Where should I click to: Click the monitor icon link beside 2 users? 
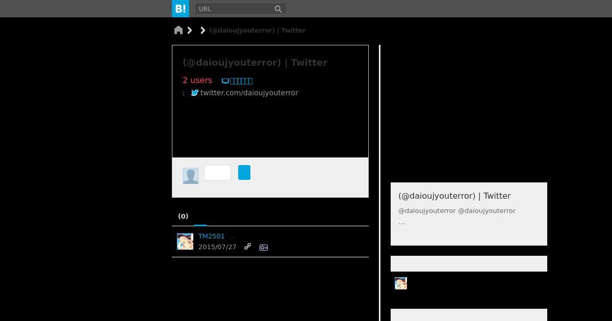click(237, 81)
